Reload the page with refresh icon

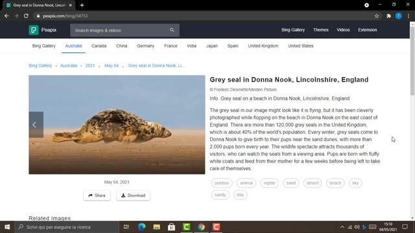click(26, 16)
